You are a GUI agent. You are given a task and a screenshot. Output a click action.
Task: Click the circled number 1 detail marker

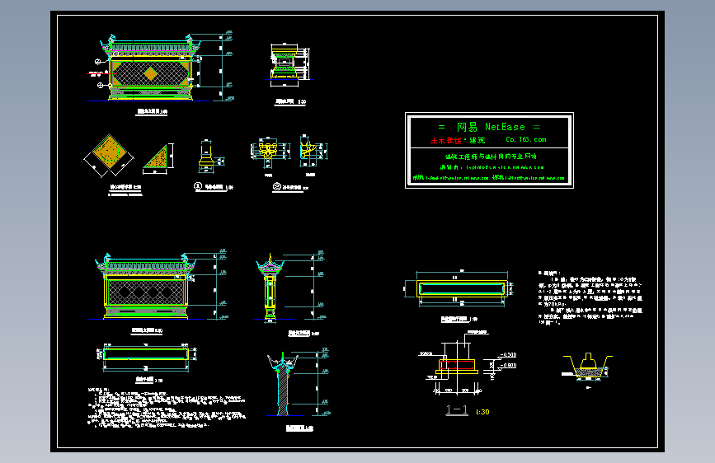[x=198, y=186]
